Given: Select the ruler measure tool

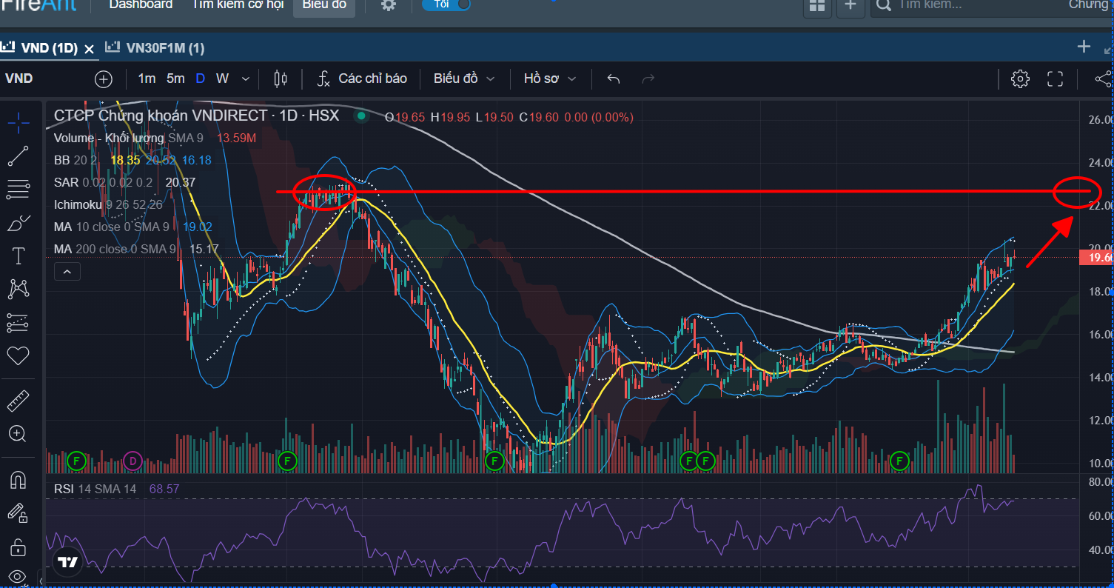Looking at the screenshot, I should 18,401.
